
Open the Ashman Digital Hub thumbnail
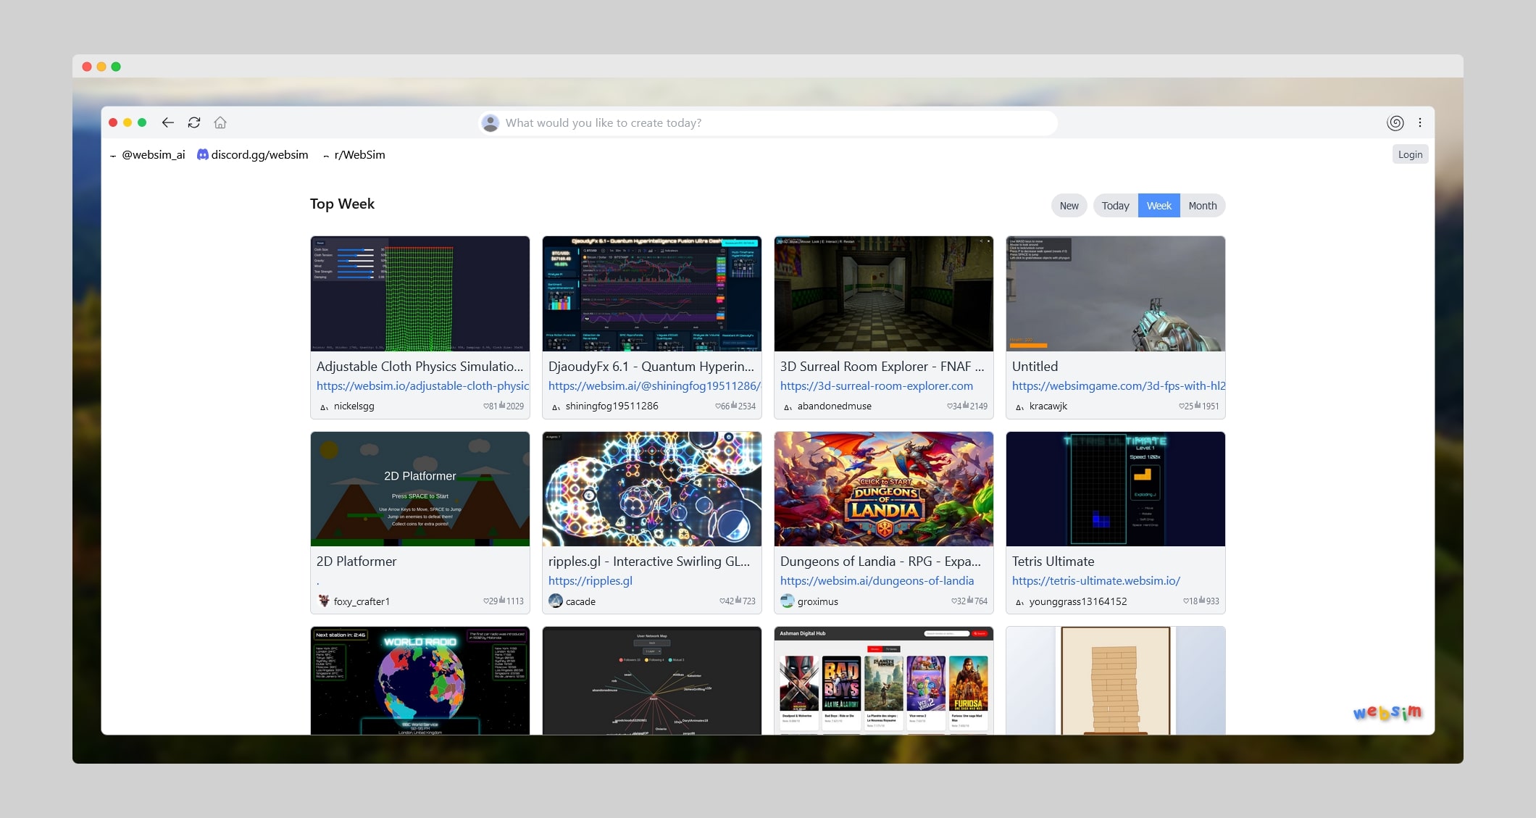(x=884, y=681)
